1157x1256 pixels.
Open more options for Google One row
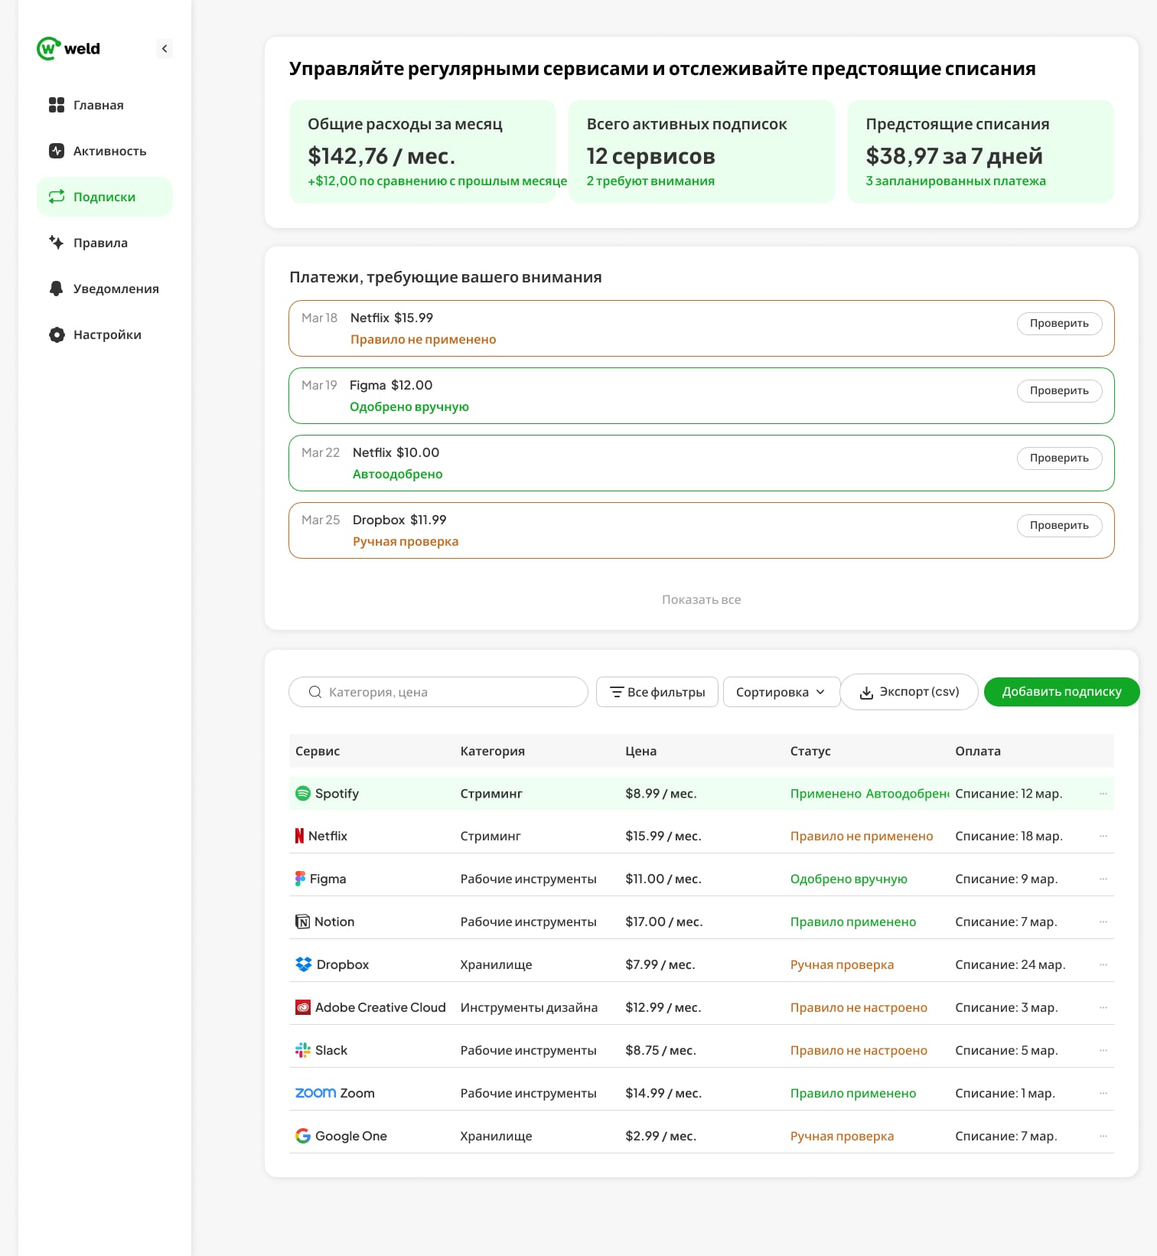pos(1103,1137)
